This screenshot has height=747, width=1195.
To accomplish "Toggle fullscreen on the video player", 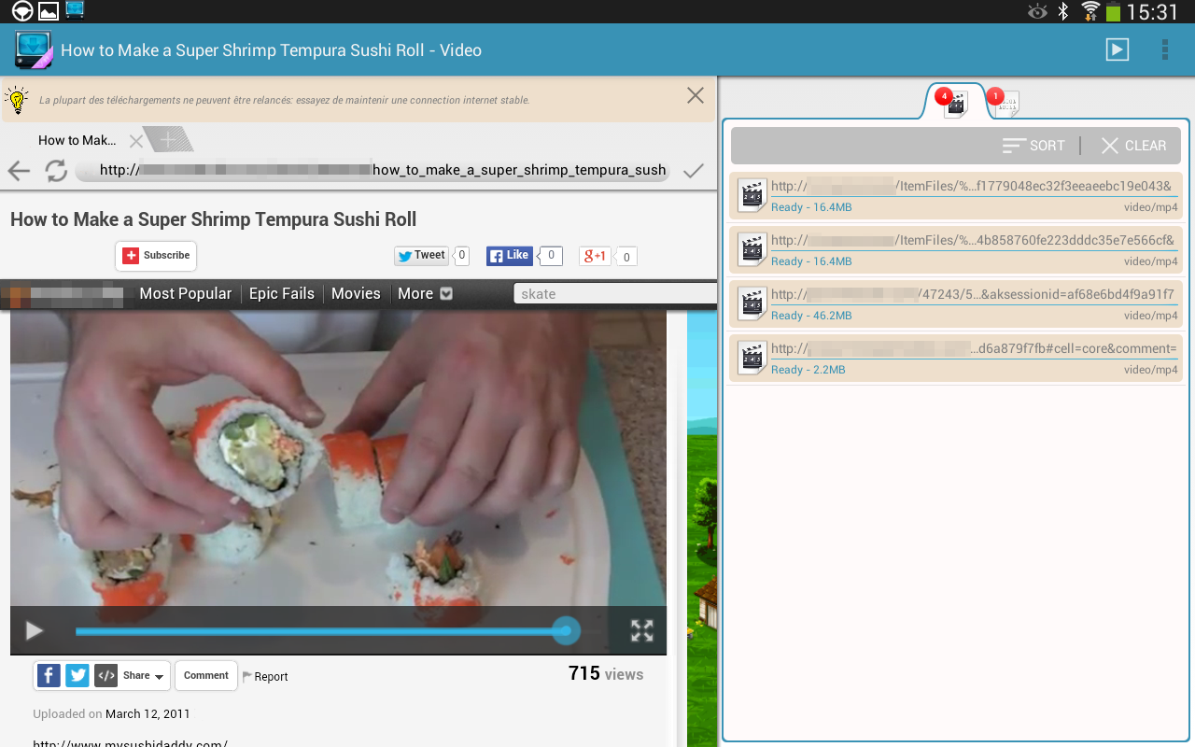I will pyautogui.click(x=641, y=631).
